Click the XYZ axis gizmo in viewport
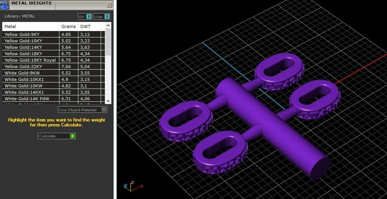This screenshot has height=199, width=387. [133, 186]
